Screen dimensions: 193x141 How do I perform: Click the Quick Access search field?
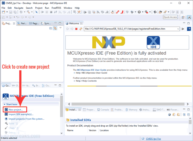(170, 17)
